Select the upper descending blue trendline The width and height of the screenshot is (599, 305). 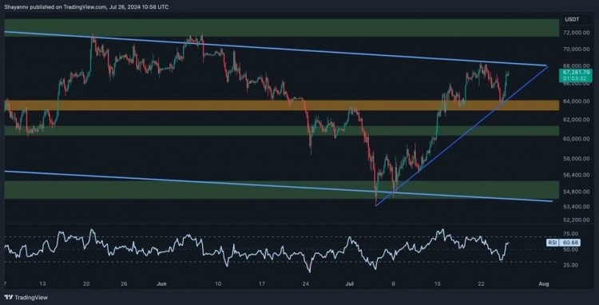pos(275,49)
